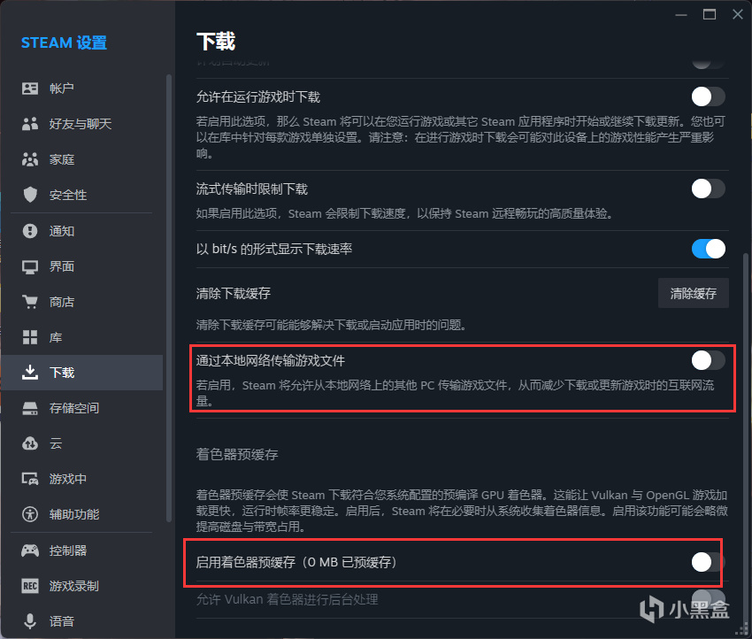This screenshot has width=752, height=639.
Task: Click the alert icon beside 通知
Action: point(30,231)
